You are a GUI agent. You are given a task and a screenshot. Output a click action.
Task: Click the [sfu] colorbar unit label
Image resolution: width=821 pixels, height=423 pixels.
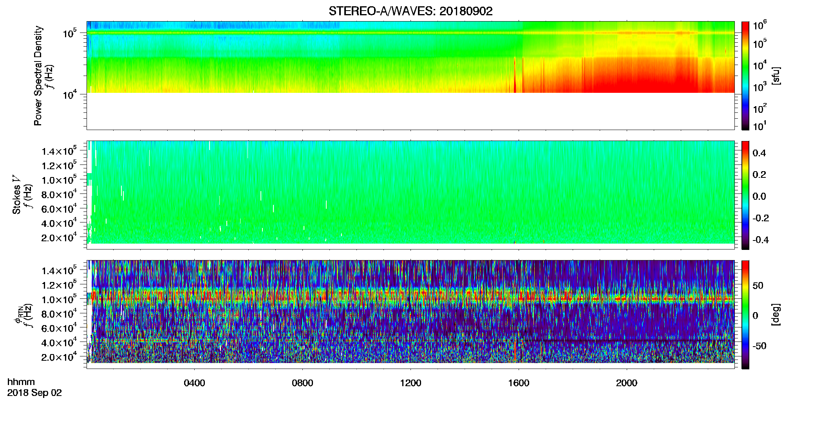(x=776, y=76)
